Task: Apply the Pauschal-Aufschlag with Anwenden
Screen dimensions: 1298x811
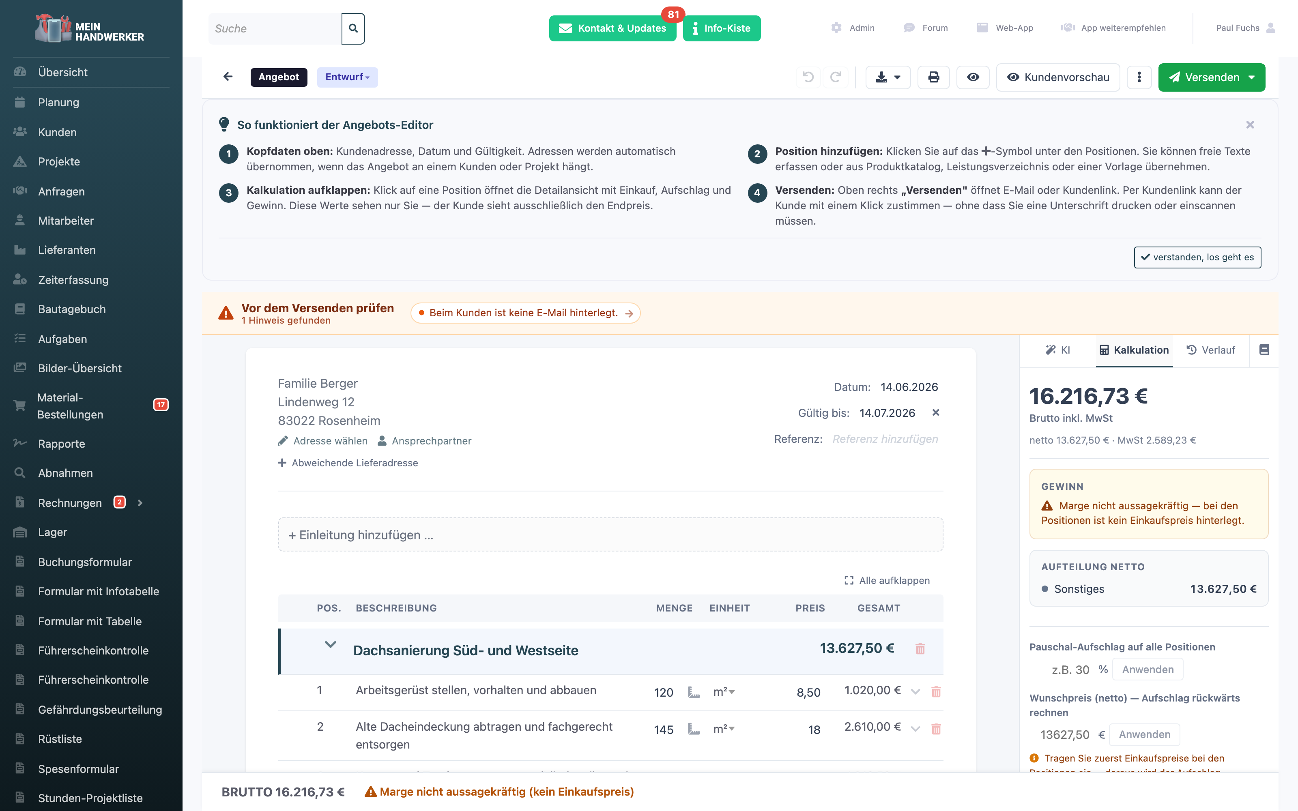Action: [x=1148, y=669]
